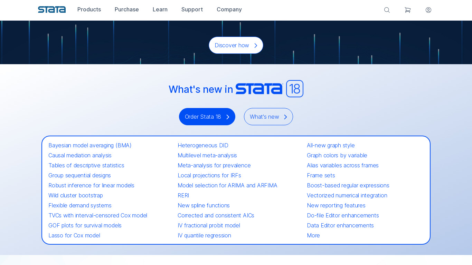The width and height of the screenshot is (472, 265).
Task: Open Heterogeneous DID link
Action: coord(203,146)
